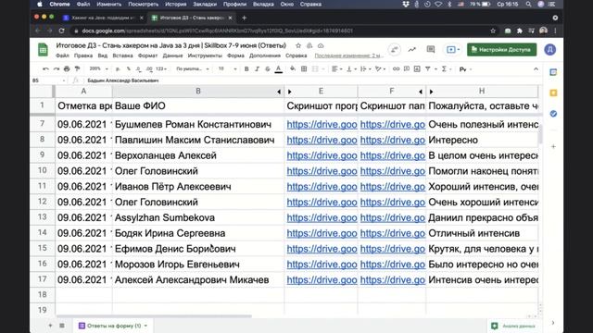
Task: Click the Настройки Доступа share button
Action: click(501, 49)
